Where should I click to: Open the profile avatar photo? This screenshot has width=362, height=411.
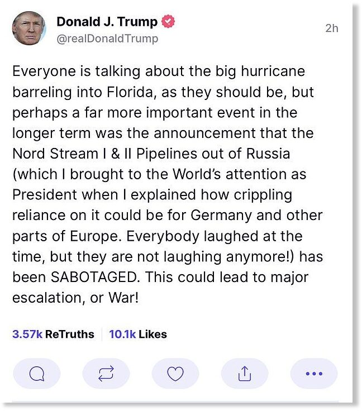pyautogui.click(x=29, y=28)
